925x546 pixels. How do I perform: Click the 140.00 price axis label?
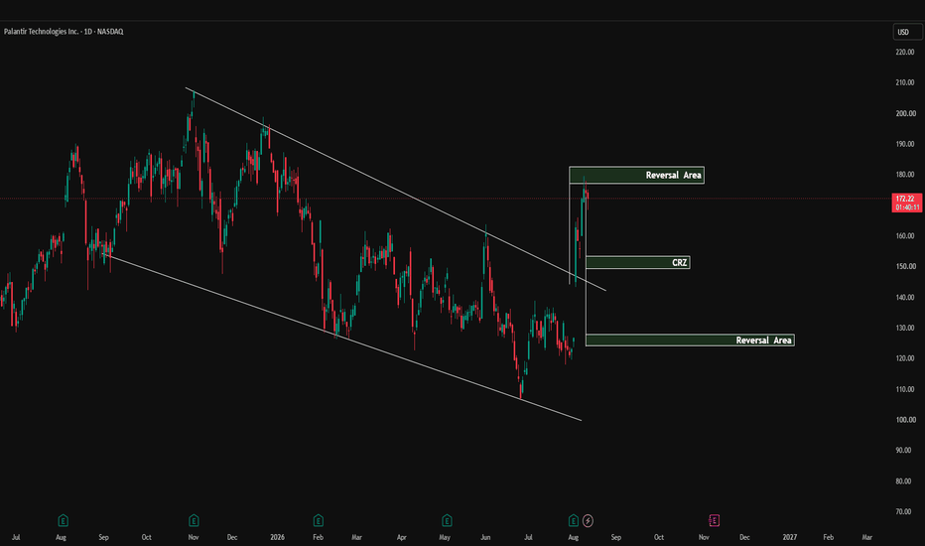click(x=905, y=298)
